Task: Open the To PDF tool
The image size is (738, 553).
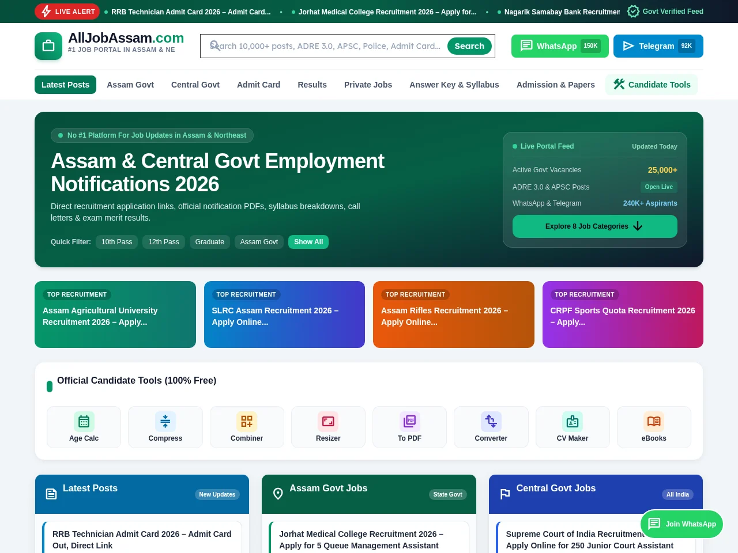Action: click(409, 427)
